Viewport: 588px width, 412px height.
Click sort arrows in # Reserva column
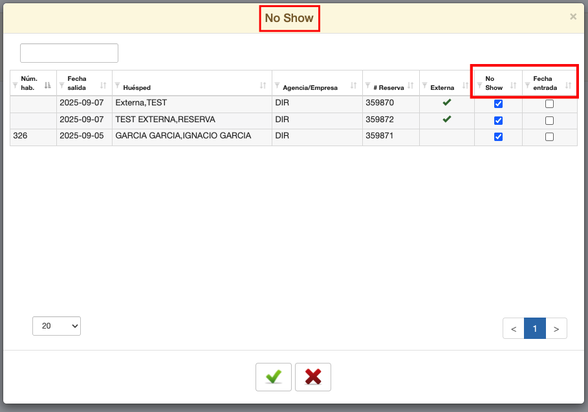tap(410, 85)
